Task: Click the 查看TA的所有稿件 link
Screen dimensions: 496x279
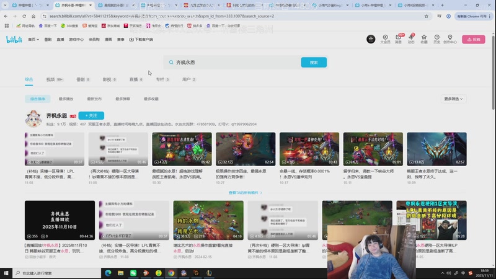Action: pyautogui.click(x=245, y=193)
